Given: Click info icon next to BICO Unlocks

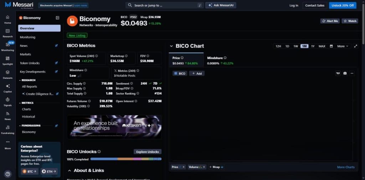Looking at the screenshot, I should pos(99,152).
